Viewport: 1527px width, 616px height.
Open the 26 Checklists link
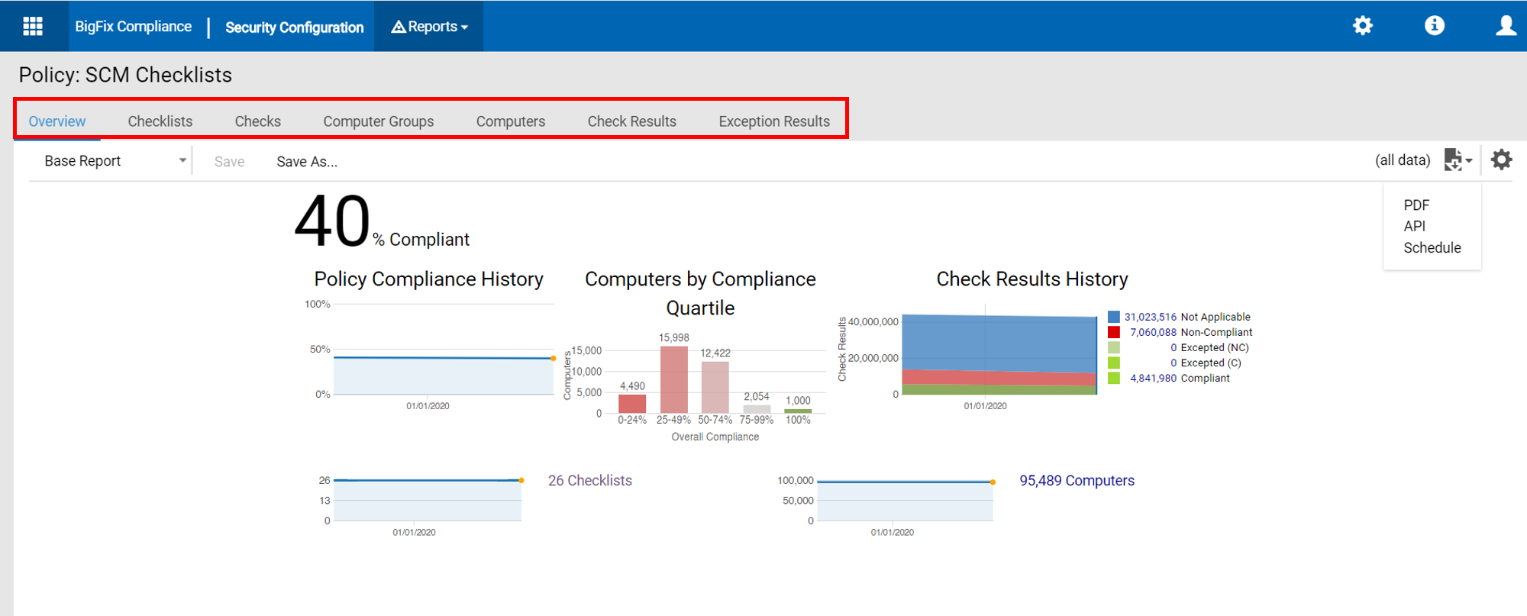(x=589, y=480)
